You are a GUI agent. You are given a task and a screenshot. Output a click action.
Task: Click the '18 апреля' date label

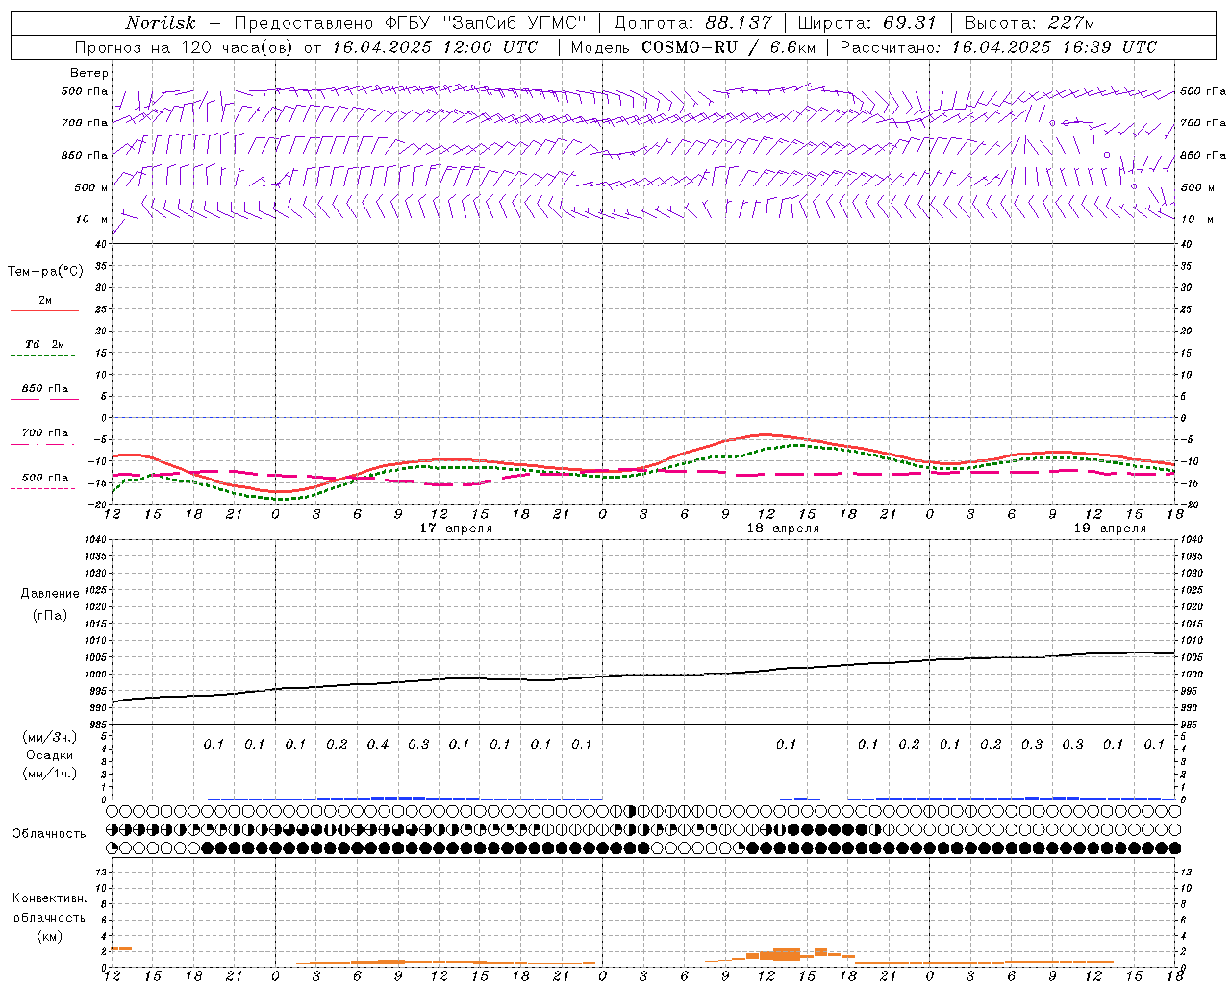click(x=783, y=529)
